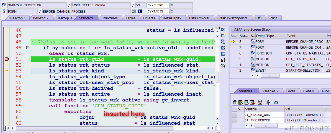
Task: Click the remove row red-minus icon
Action: 252,102
